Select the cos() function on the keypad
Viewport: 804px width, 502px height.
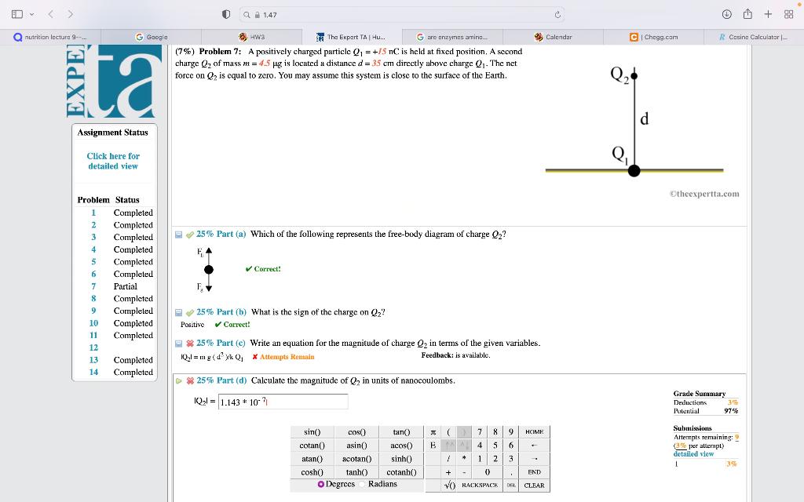click(356, 431)
